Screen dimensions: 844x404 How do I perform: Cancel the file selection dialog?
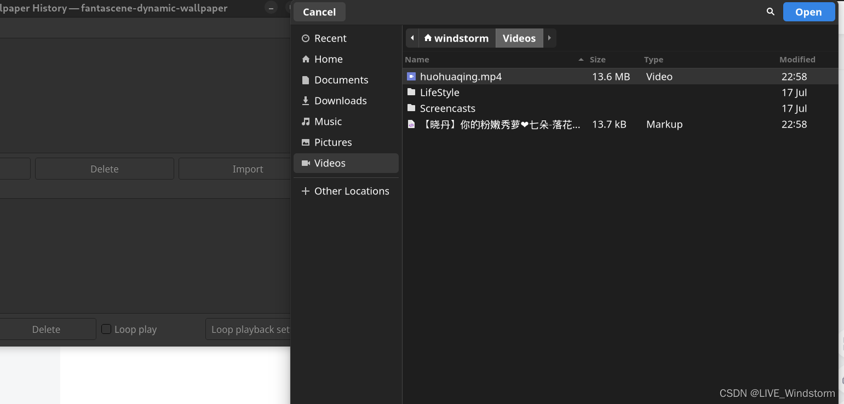(319, 11)
